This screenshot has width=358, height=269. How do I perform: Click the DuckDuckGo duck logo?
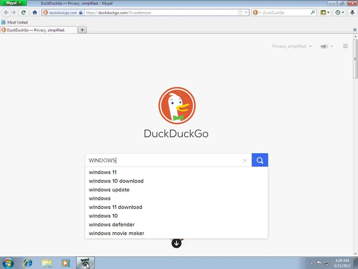tap(177, 106)
